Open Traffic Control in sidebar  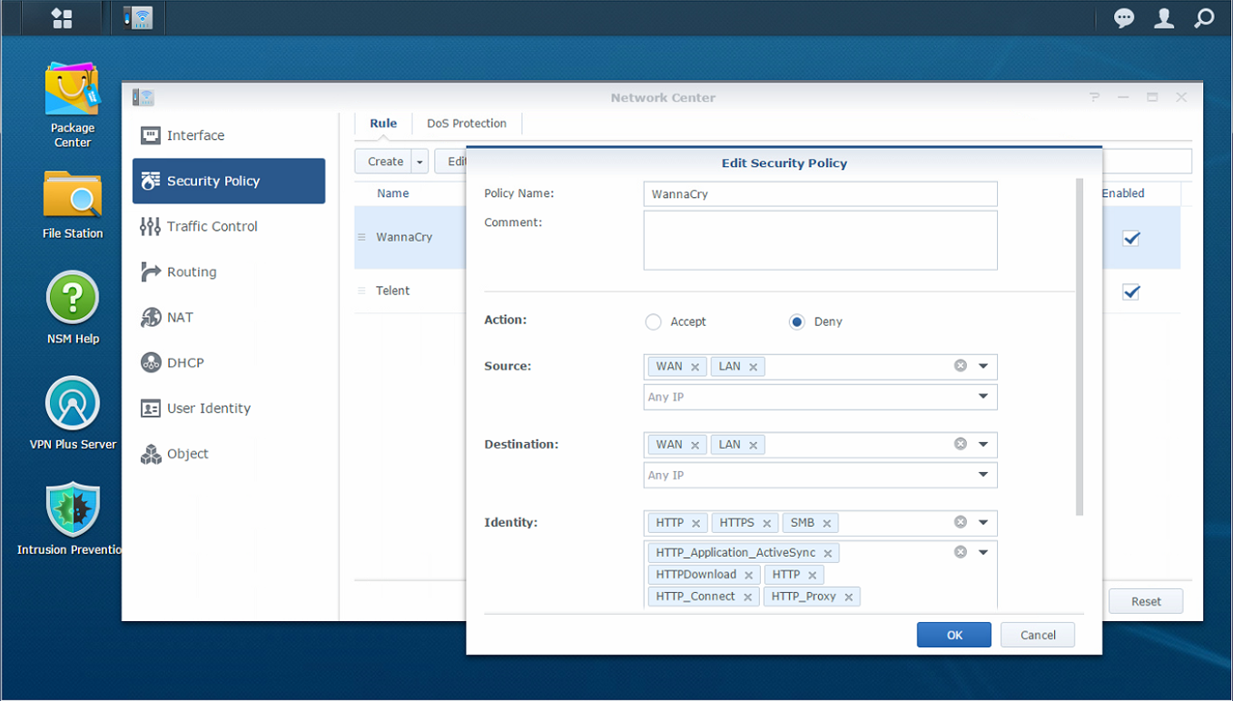212,226
